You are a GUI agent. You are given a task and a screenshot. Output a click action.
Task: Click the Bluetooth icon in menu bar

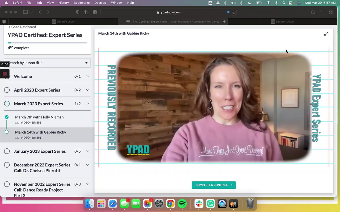226,3
